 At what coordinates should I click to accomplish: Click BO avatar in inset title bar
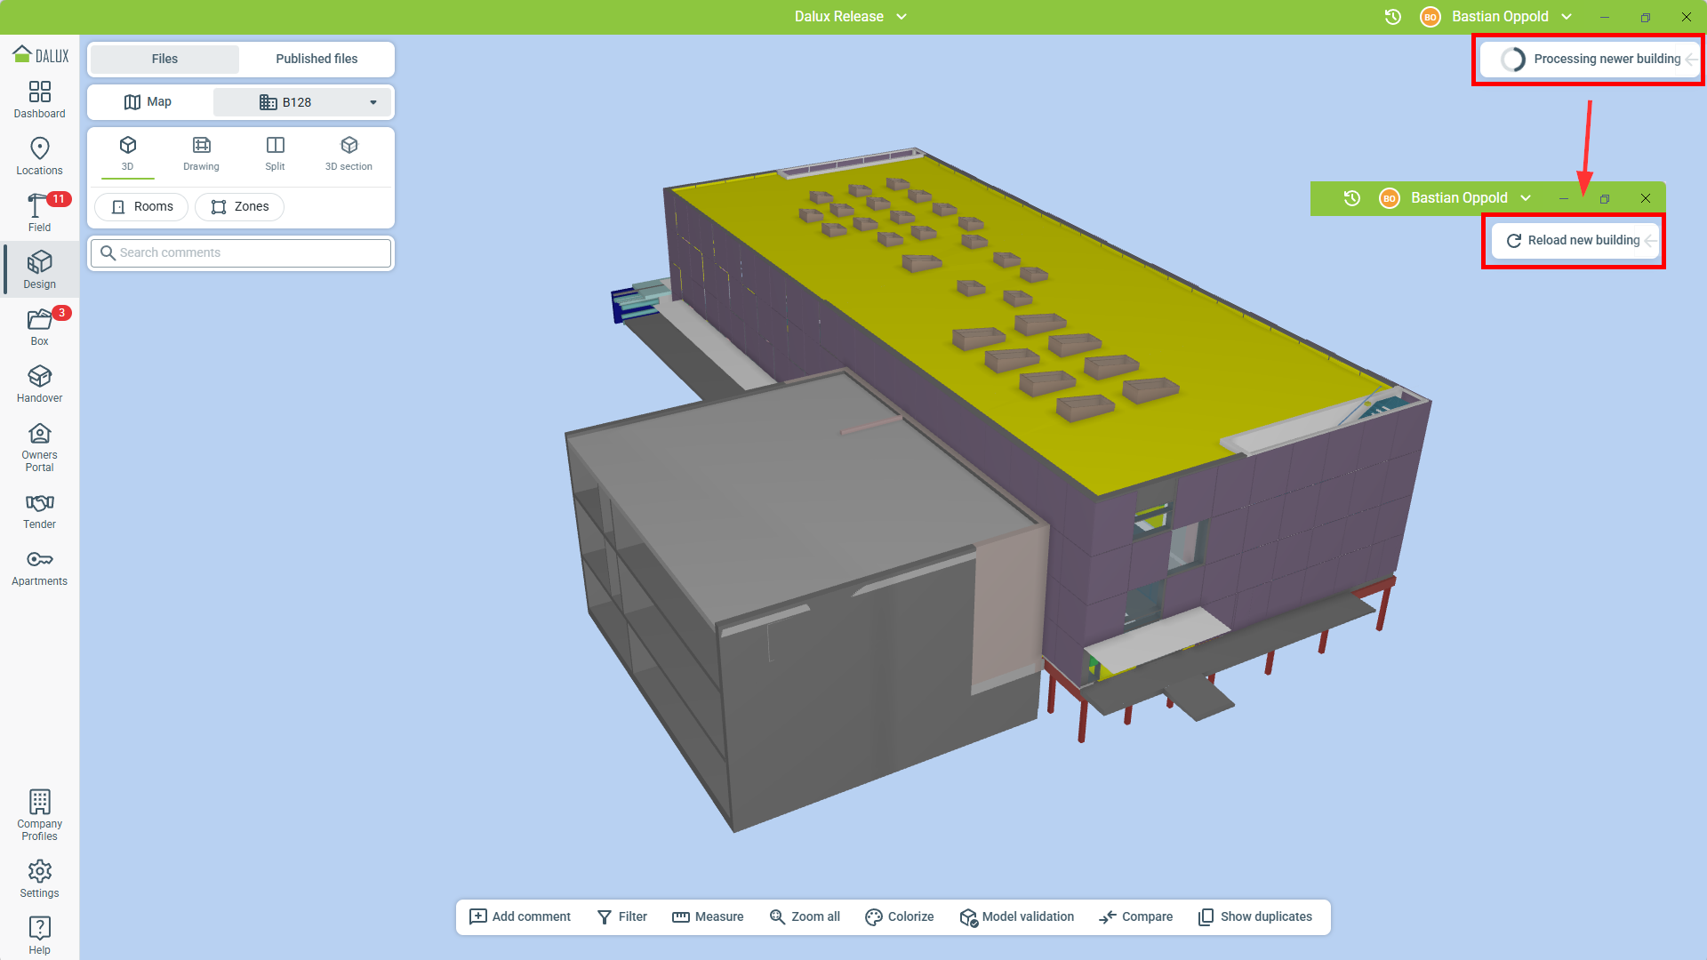coord(1390,198)
